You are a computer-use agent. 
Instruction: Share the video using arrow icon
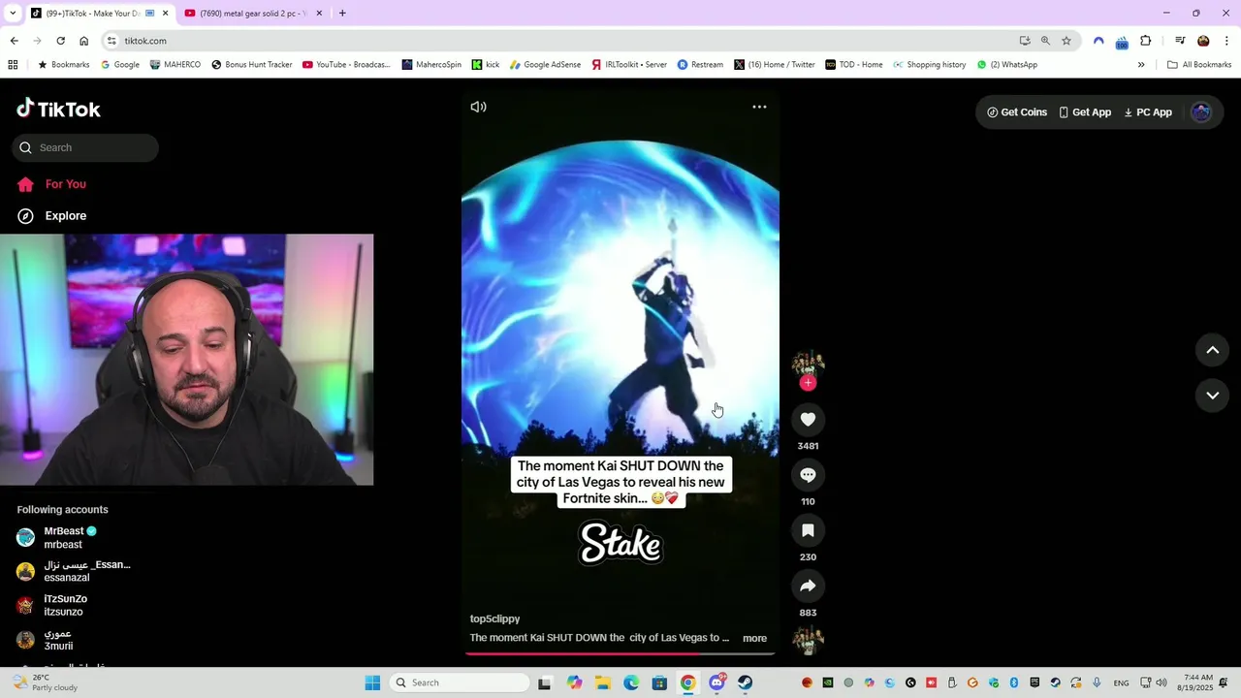tap(808, 586)
